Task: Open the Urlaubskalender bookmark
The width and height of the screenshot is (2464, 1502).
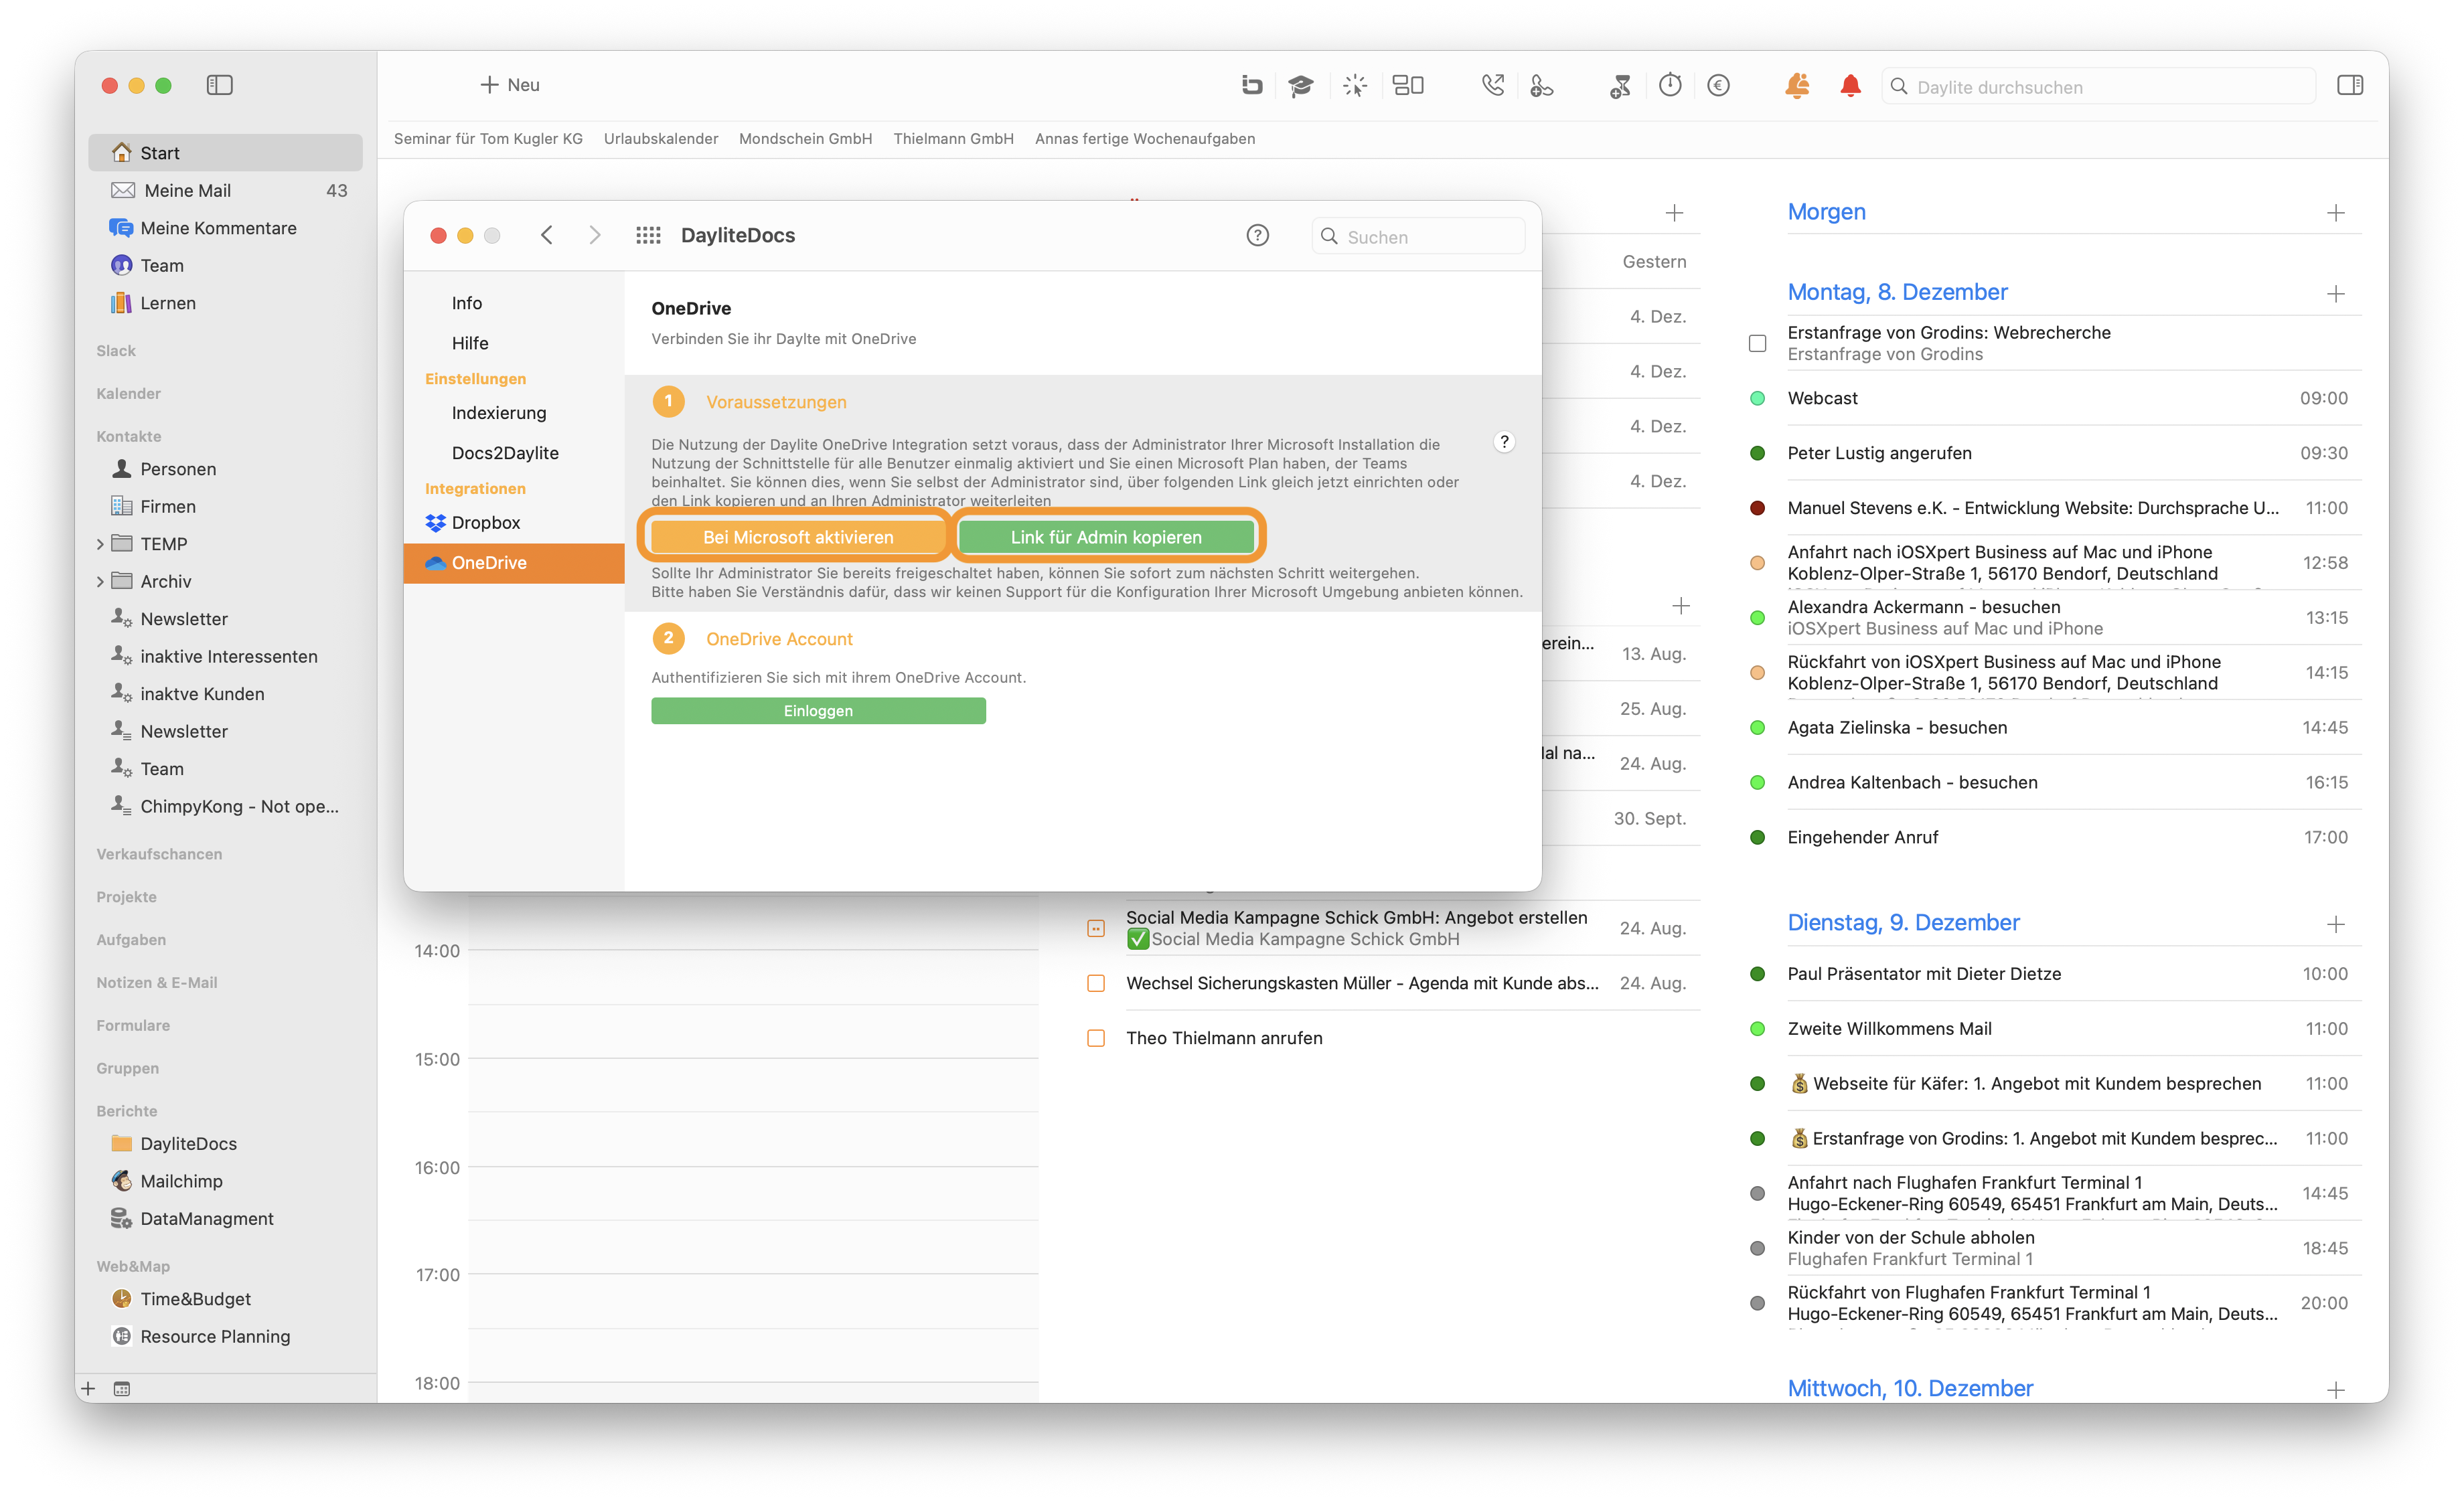Action: pos(660,139)
